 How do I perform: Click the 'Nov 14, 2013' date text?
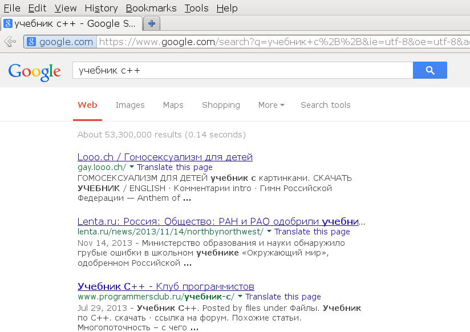[104, 243]
